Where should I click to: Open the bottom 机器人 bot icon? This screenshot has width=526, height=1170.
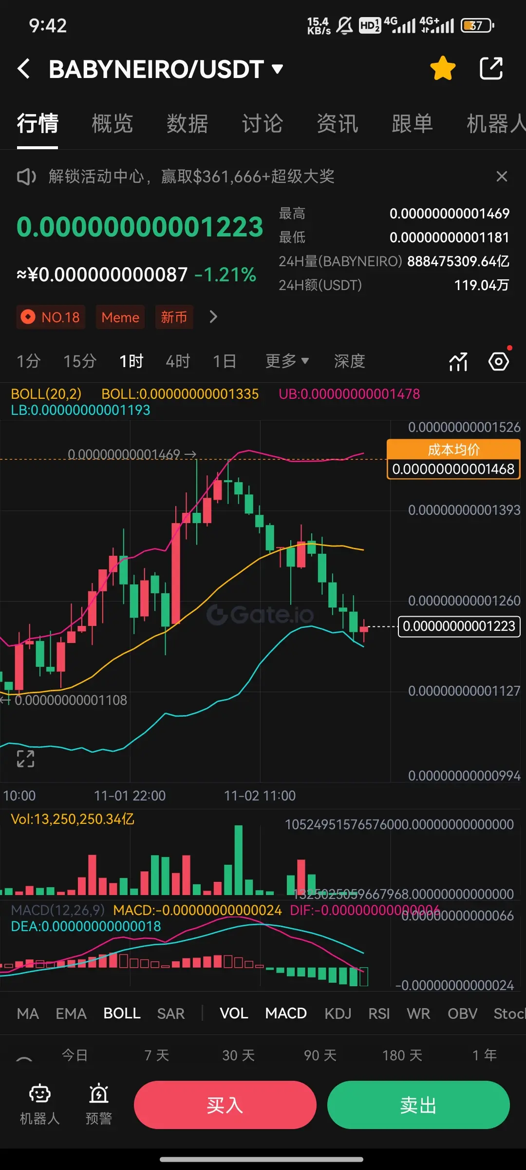click(x=40, y=1104)
